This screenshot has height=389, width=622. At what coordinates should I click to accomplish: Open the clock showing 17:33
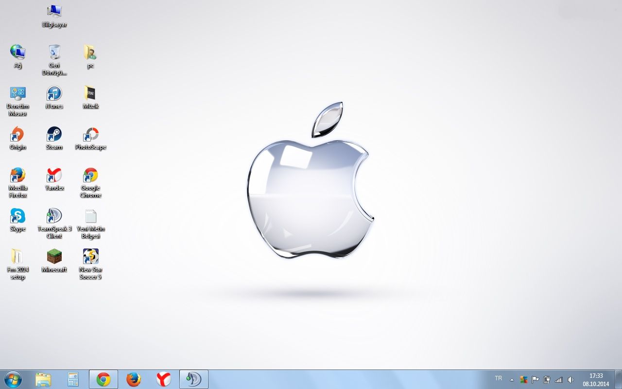point(596,380)
